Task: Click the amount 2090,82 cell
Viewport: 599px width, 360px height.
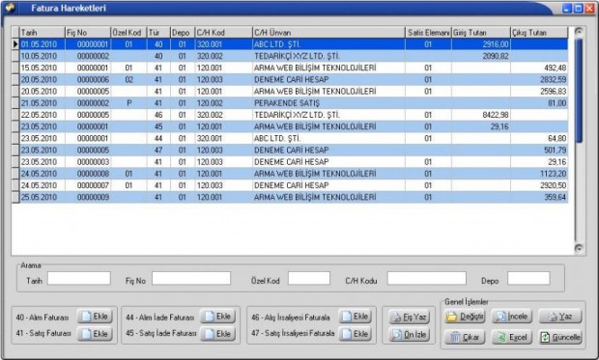Action: pyautogui.click(x=480, y=56)
